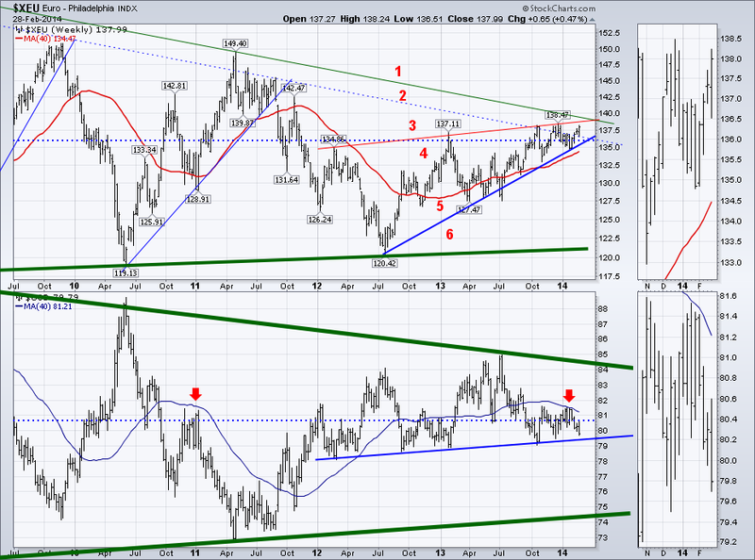Select the Low 136.51 value

[x=415, y=19]
